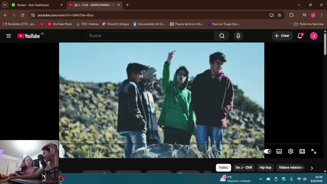327x184 pixels.
Task: Open YouTube notifications bell
Action: coord(300,36)
